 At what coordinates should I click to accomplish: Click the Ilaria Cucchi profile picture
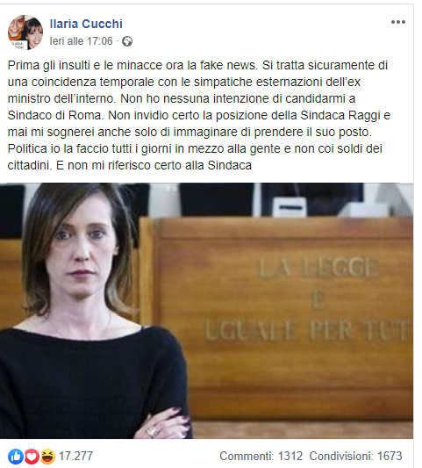[x=25, y=32]
